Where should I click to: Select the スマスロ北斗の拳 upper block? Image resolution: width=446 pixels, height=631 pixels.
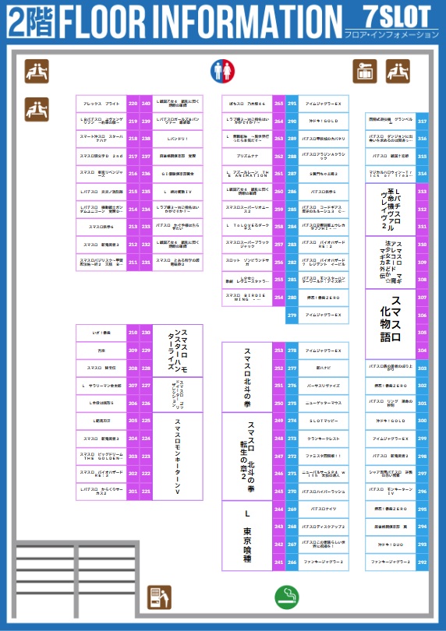(x=247, y=378)
